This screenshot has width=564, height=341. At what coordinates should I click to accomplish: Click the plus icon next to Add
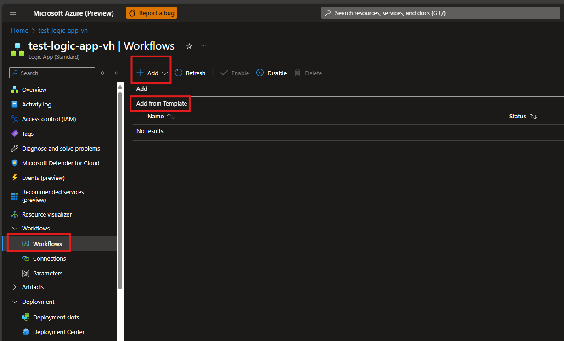tap(141, 73)
